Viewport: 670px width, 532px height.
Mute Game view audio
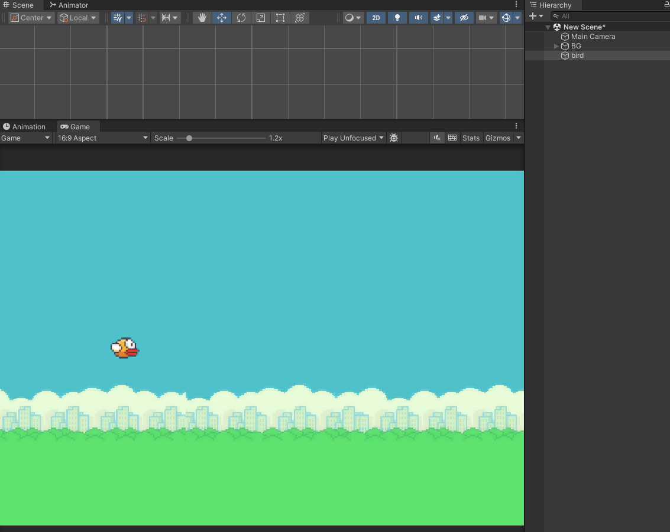tap(436, 138)
